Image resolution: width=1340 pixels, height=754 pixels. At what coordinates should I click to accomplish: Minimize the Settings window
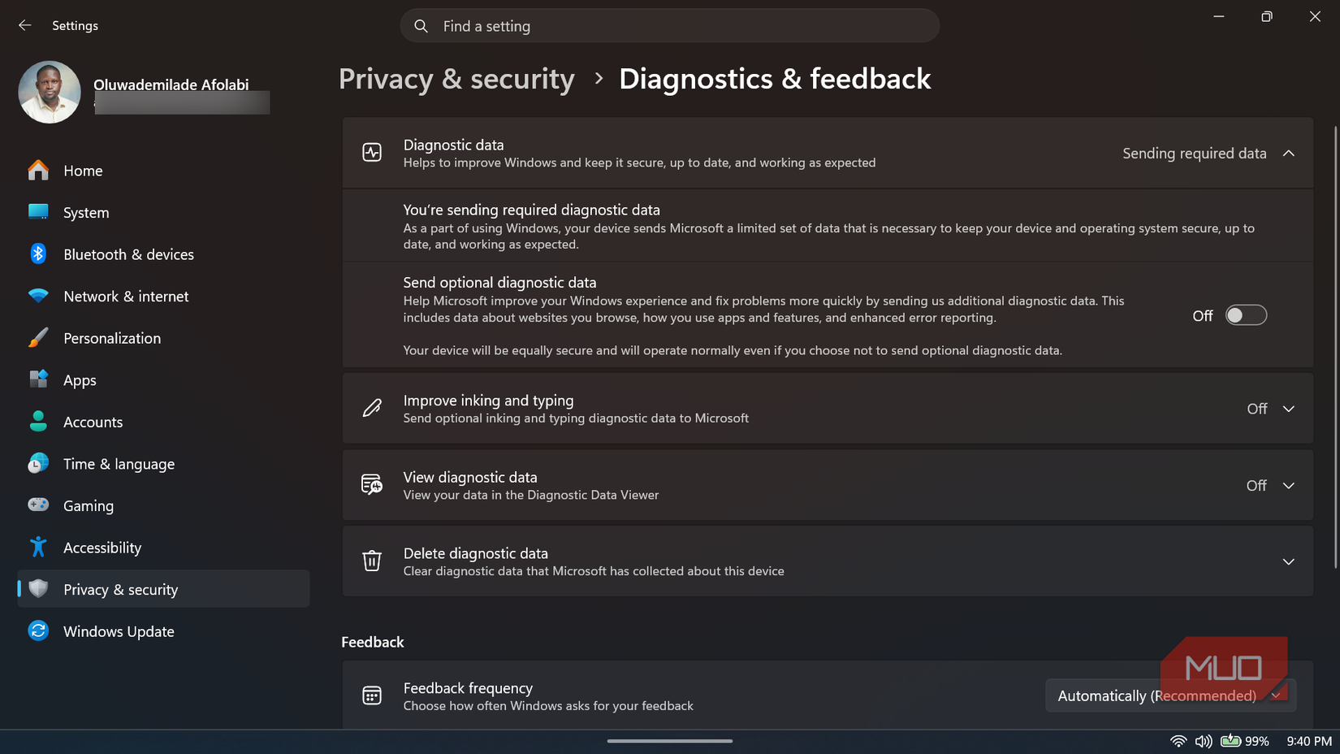pos(1218,16)
